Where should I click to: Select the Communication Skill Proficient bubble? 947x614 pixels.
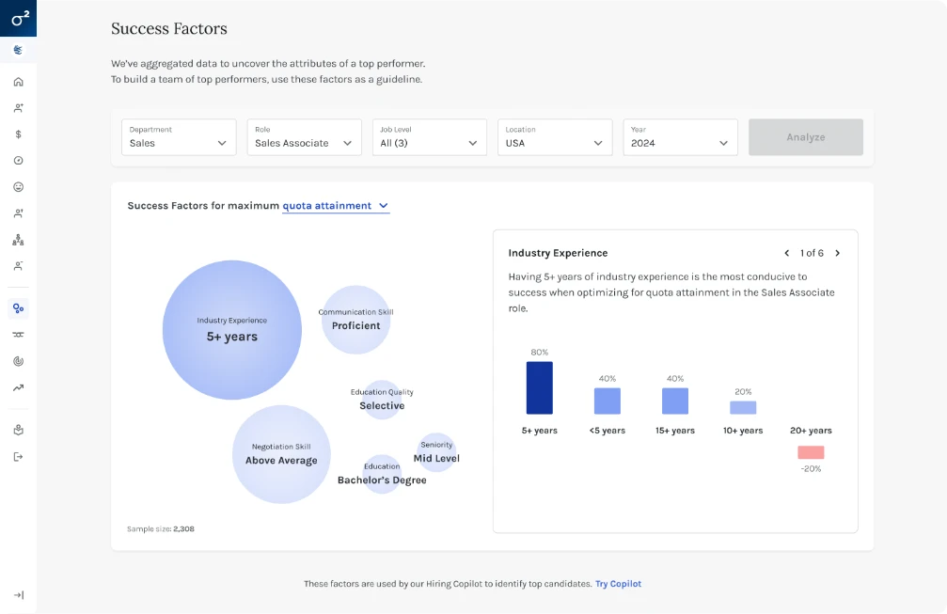point(355,320)
